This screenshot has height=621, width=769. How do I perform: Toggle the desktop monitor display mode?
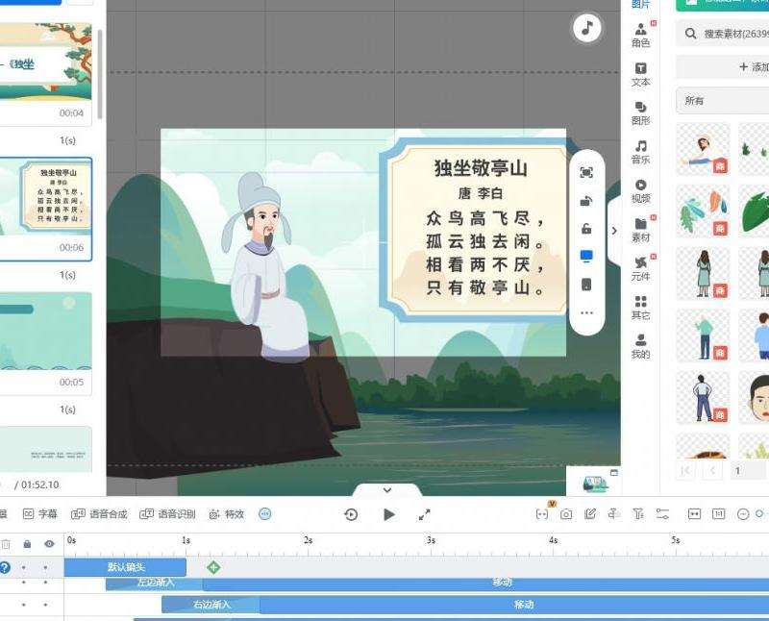tap(586, 257)
